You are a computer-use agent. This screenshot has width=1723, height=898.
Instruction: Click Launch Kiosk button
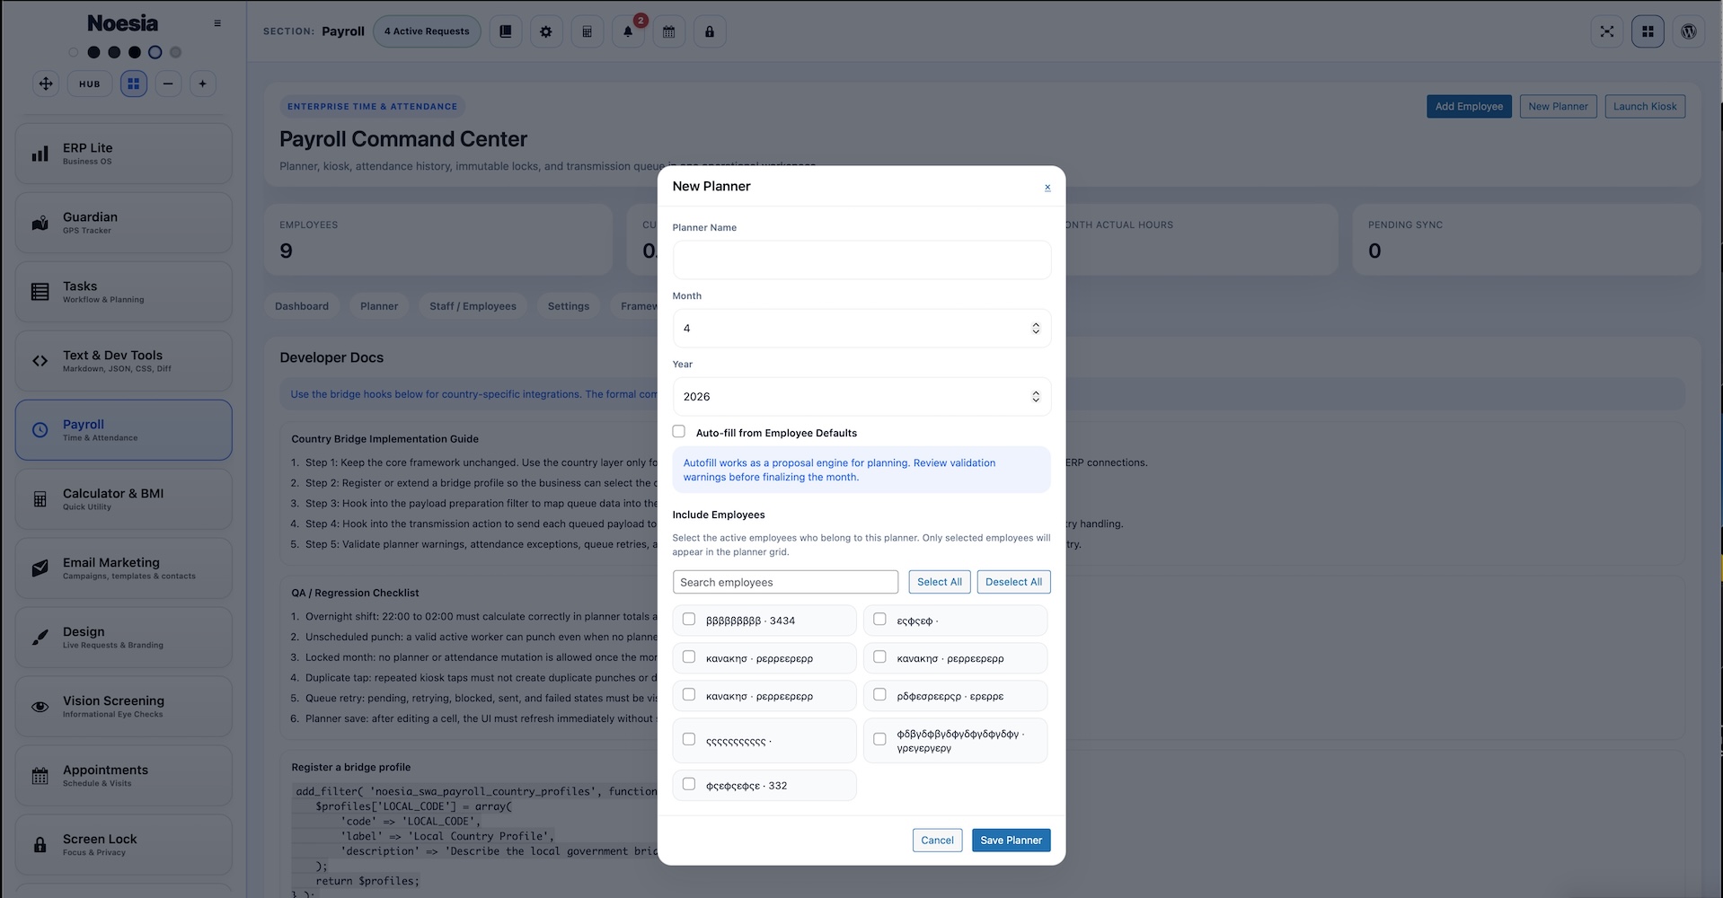[x=1645, y=106]
